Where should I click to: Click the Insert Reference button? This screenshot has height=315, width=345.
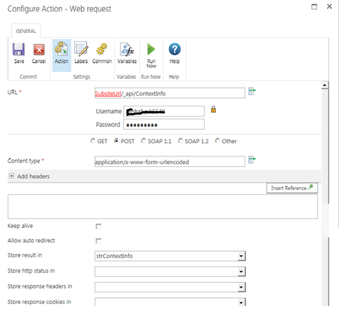click(292, 188)
